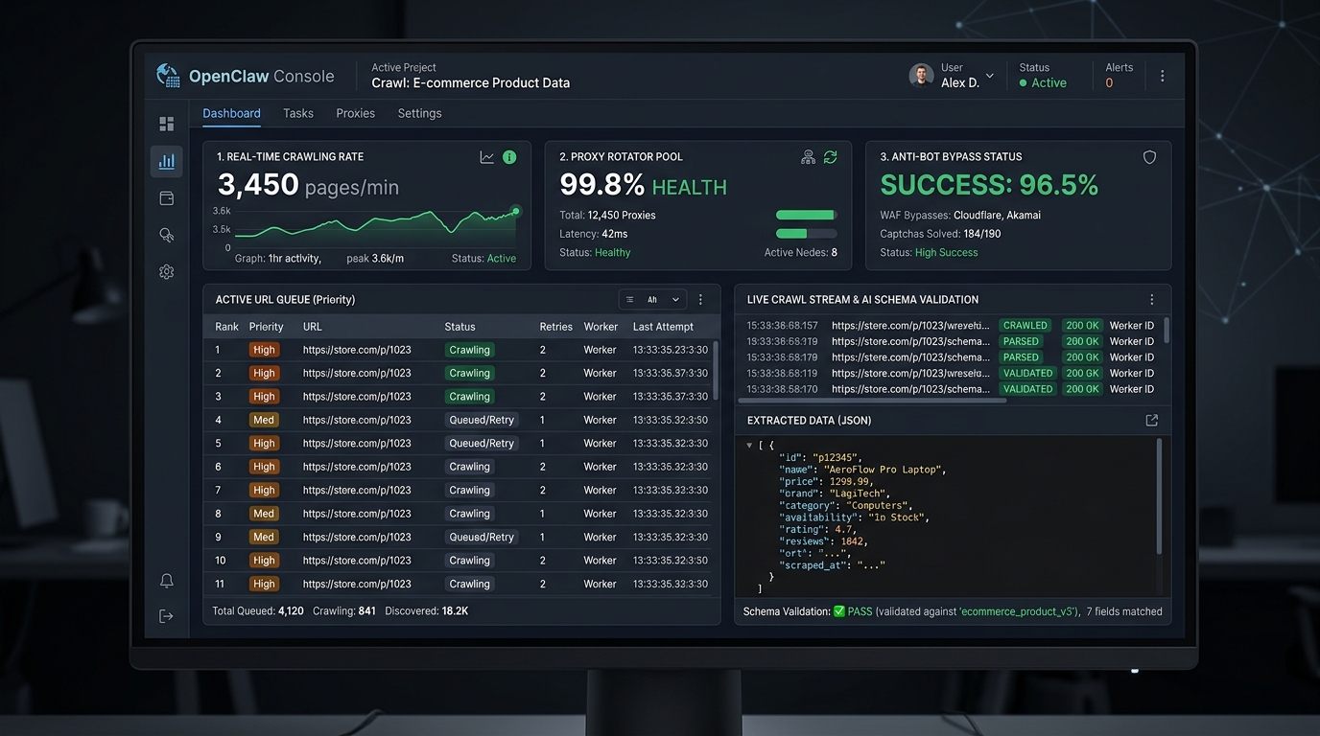This screenshot has width=1320, height=736.
Task: Open the URL queue filter dropdown
Action: pyautogui.click(x=652, y=300)
